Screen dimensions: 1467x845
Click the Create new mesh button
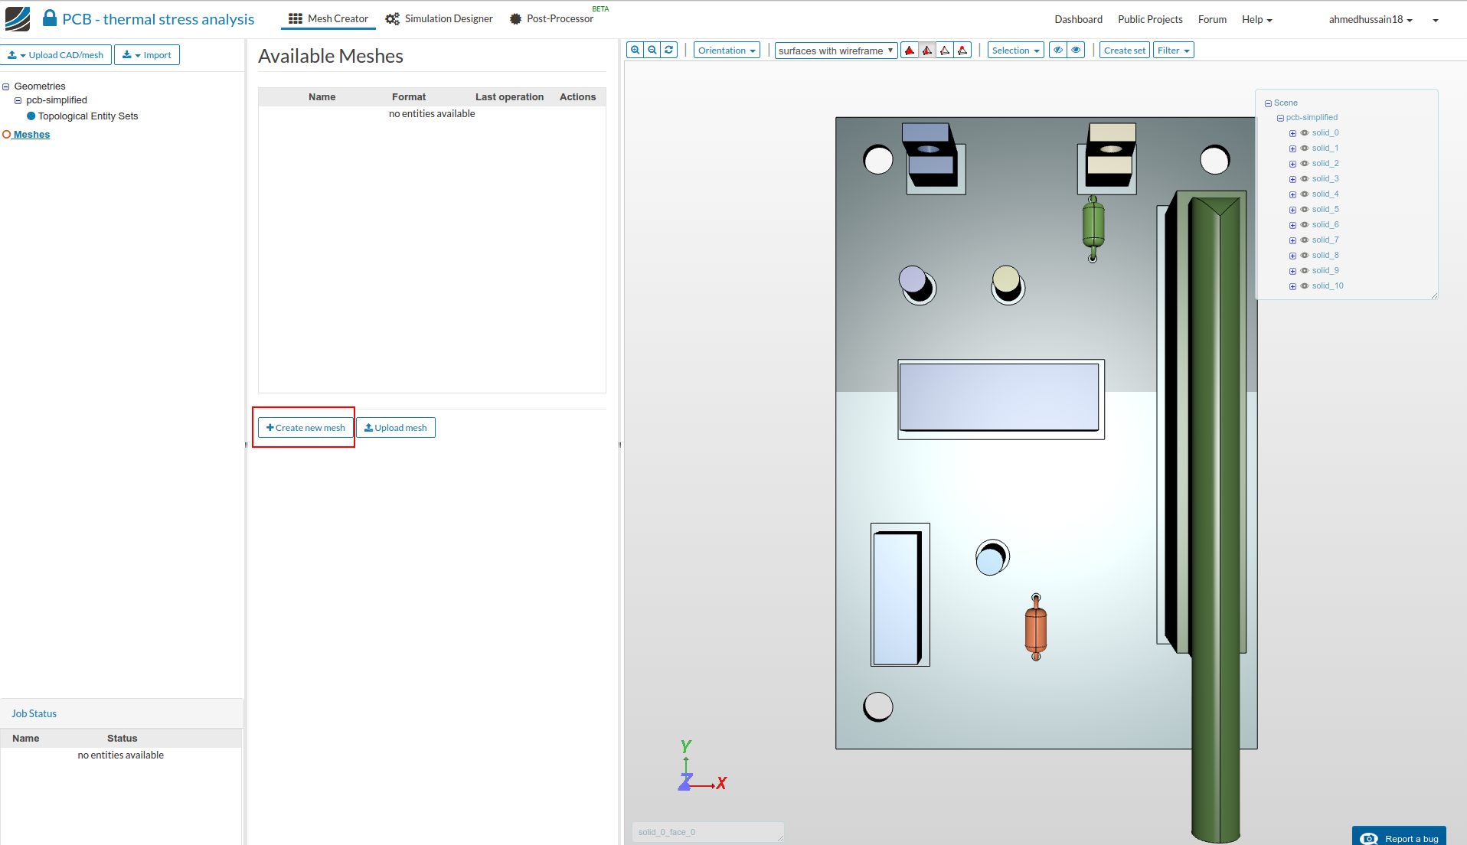(305, 428)
